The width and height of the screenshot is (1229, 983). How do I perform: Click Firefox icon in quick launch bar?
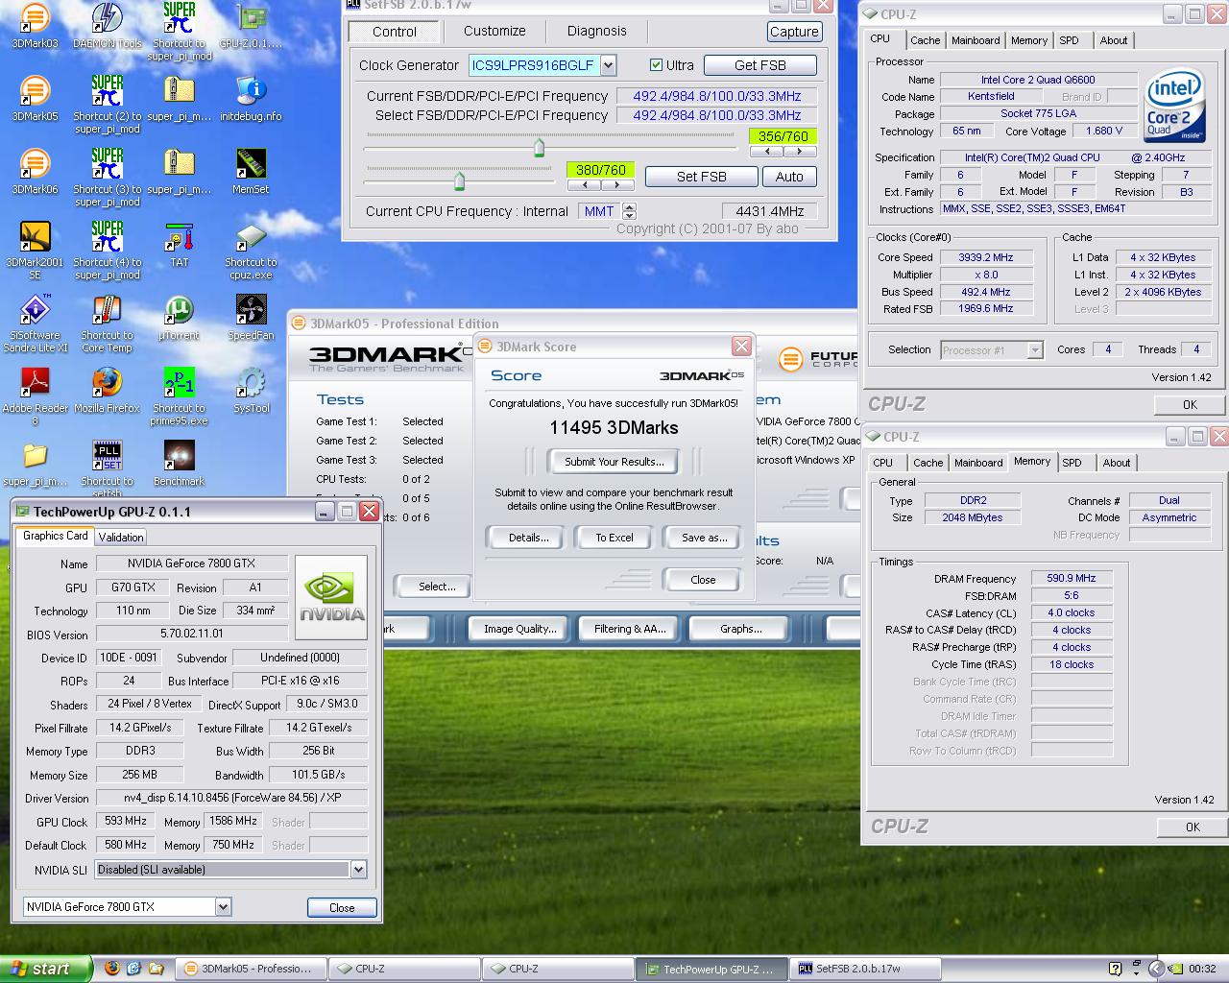(112, 969)
